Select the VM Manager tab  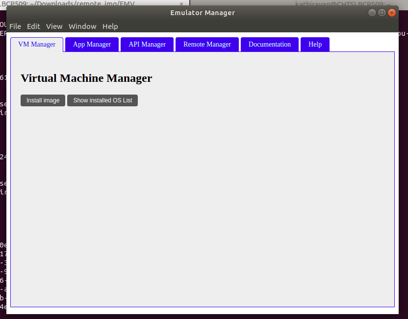tap(37, 45)
